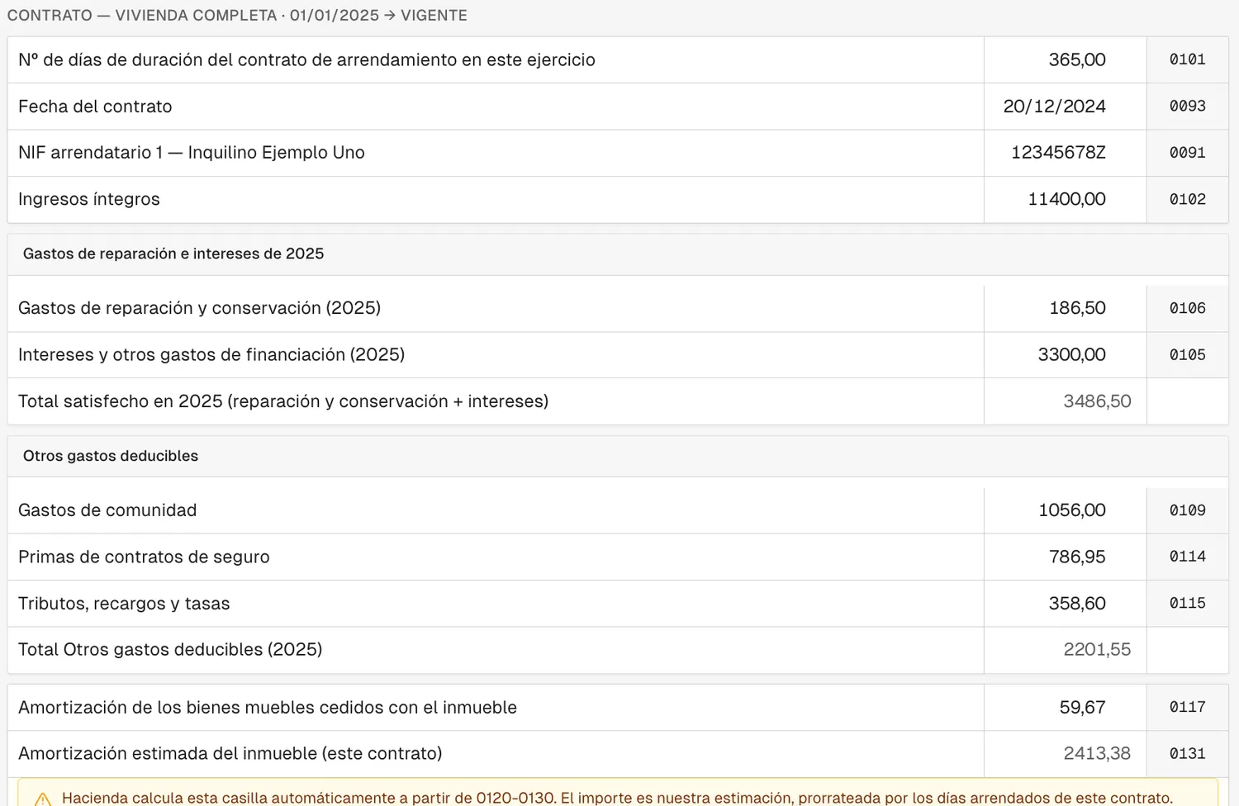Click the Ingresos íntegros amount 11400,00

(1065, 199)
